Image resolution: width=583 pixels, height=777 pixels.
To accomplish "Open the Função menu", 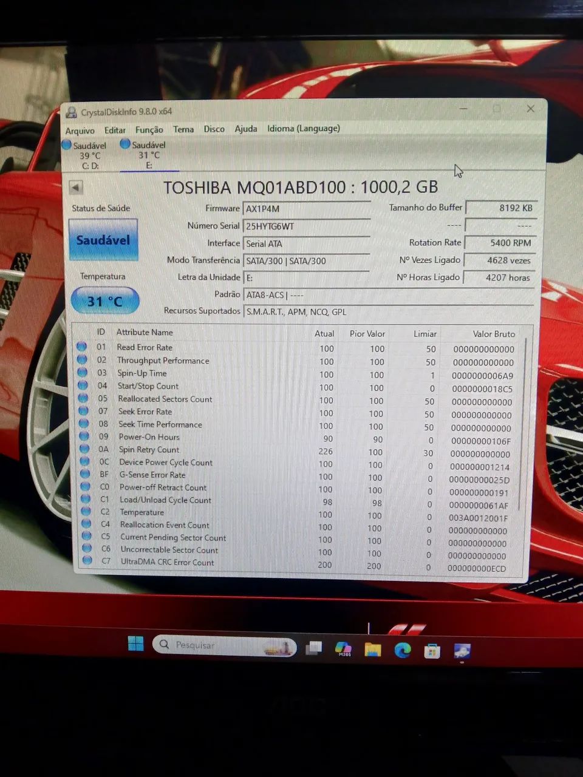I will 149,130.
